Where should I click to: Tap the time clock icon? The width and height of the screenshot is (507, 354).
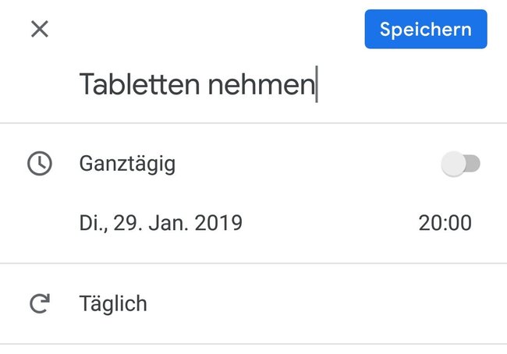coord(40,163)
